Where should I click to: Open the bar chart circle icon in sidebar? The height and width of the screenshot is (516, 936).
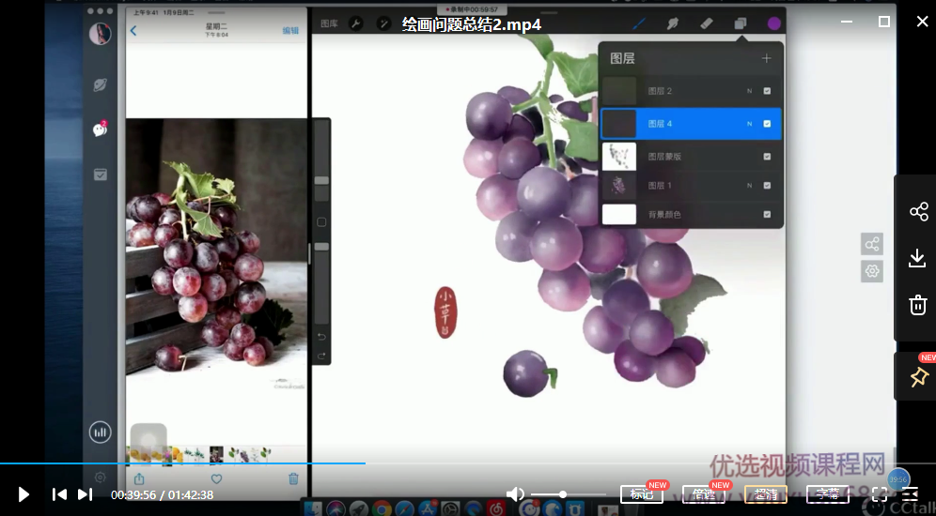100,433
